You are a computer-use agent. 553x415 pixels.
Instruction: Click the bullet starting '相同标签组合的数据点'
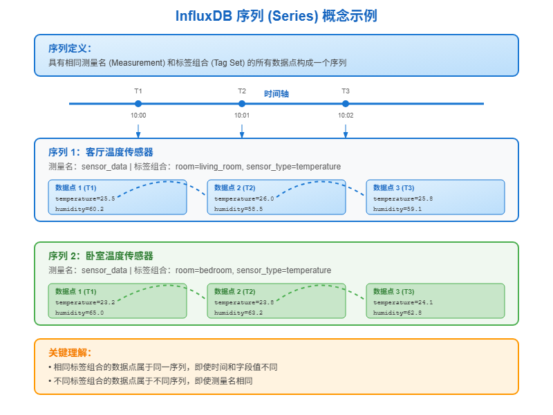tap(163, 367)
